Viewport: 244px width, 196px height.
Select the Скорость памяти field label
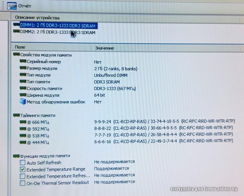[44, 89]
